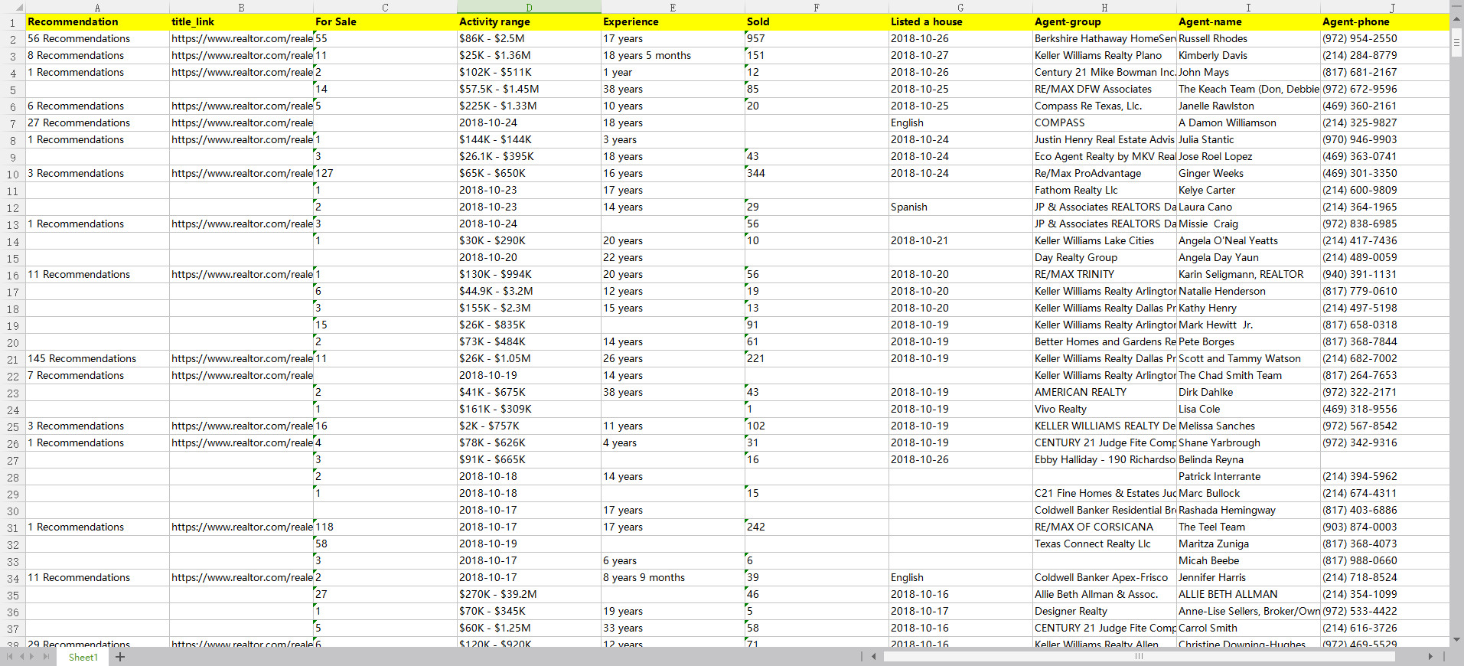Select column G header
Screen dimensions: 1464x666
pyautogui.click(x=960, y=7)
